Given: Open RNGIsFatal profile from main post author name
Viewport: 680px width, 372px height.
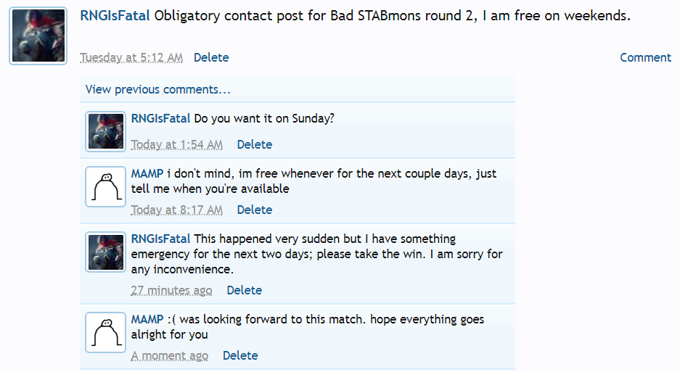Looking at the screenshot, I should tap(115, 16).
